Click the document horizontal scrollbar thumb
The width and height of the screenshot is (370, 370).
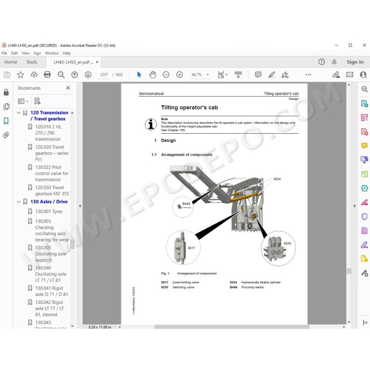232,327
